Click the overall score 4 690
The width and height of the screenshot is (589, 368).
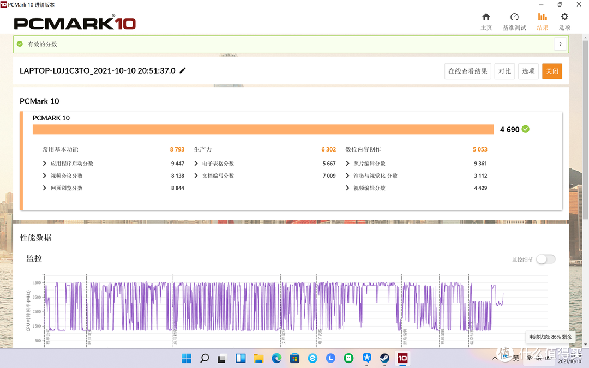(x=510, y=130)
